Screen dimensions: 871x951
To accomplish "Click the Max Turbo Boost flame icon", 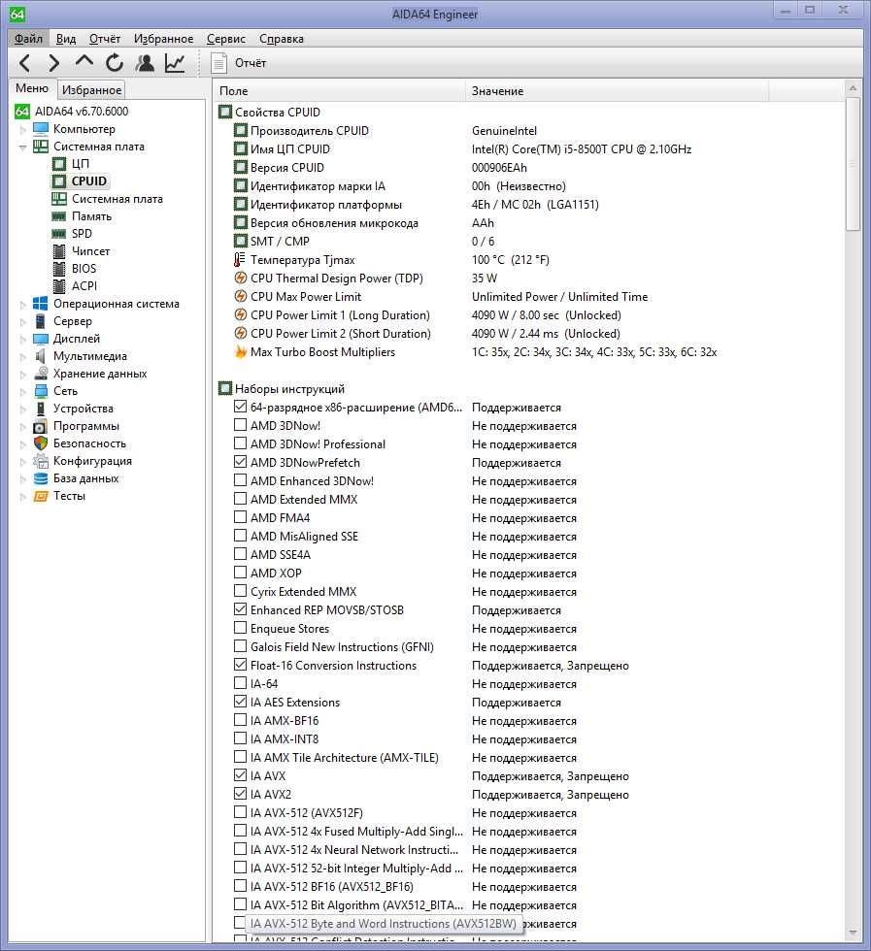I will click(241, 351).
